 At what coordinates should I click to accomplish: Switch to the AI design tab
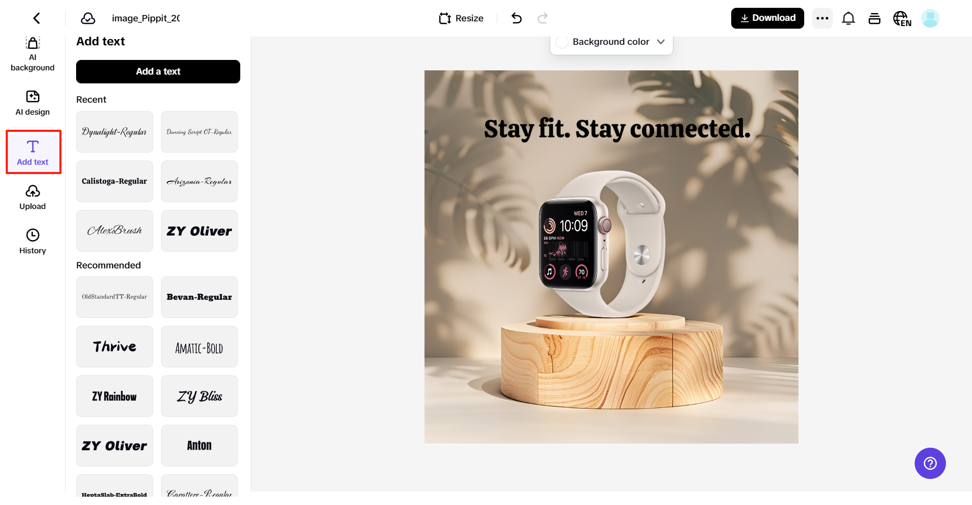click(32, 103)
